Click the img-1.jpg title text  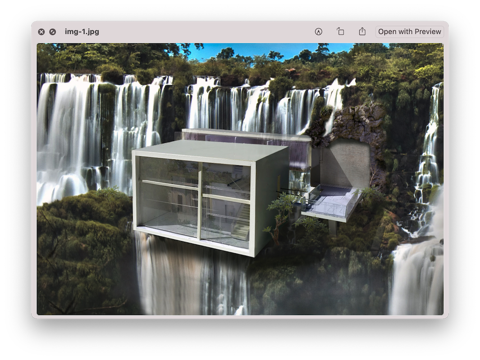tap(82, 32)
